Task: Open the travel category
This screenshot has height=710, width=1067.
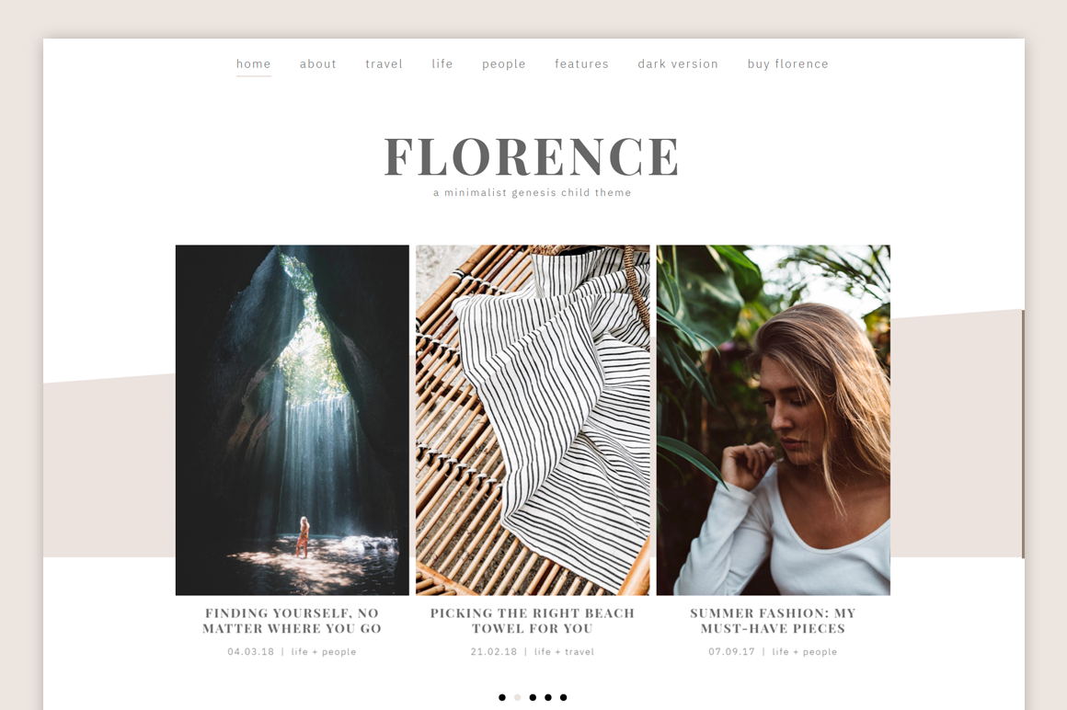Action: [384, 64]
